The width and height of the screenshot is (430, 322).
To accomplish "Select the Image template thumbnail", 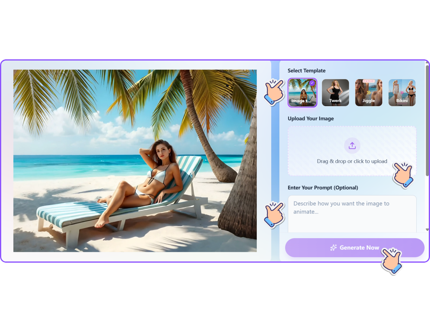I will pyautogui.click(x=302, y=92).
